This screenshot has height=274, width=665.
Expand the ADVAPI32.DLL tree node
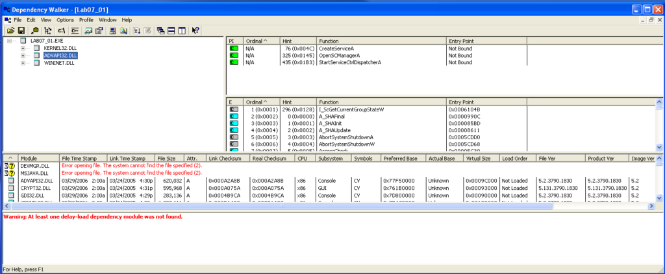click(23, 56)
